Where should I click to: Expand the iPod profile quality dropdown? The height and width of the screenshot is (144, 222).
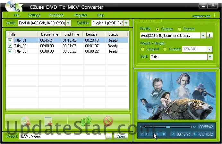coord(203,35)
